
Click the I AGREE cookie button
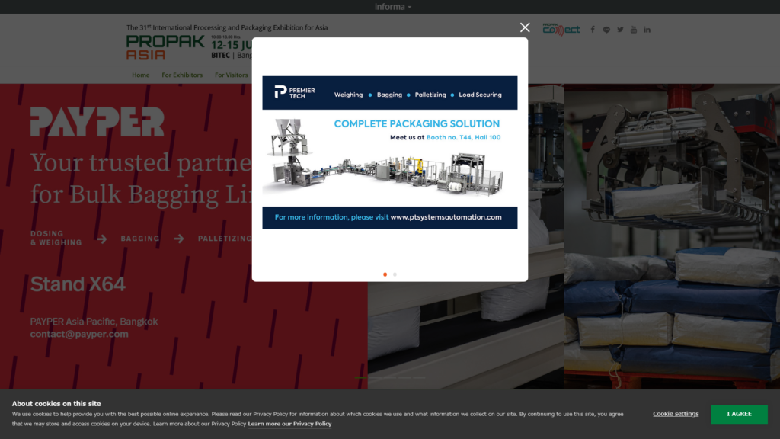(x=739, y=414)
